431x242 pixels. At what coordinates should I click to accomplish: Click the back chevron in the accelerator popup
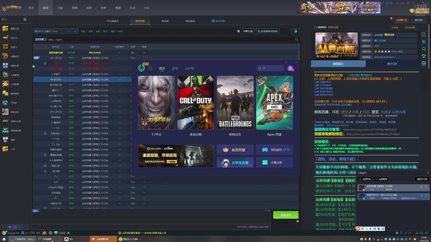tap(150, 68)
